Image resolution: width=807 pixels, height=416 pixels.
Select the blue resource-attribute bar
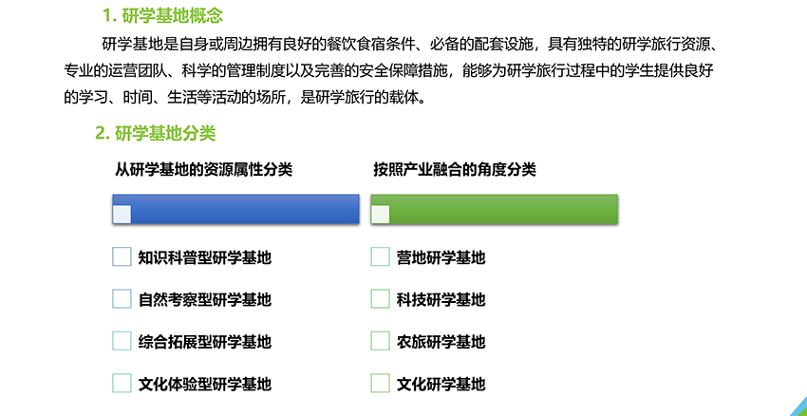(x=235, y=209)
